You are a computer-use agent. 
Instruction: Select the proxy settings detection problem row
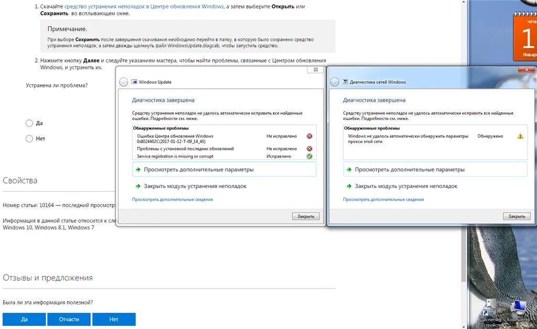coord(435,138)
